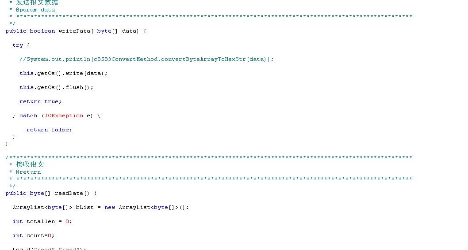This screenshot has width=468, height=250.
Task: Click the getOs().write(data) call
Action: [x=63, y=73]
